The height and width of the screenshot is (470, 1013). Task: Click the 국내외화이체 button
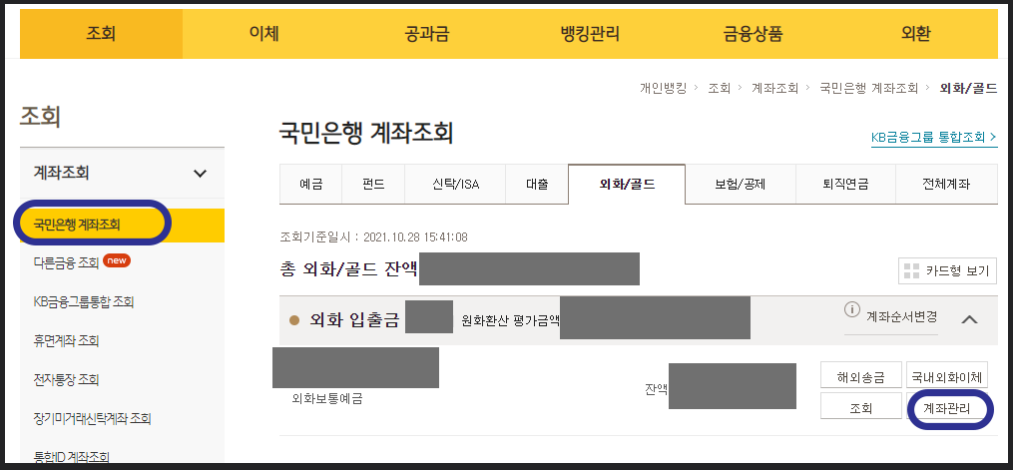pyautogui.click(x=946, y=377)
